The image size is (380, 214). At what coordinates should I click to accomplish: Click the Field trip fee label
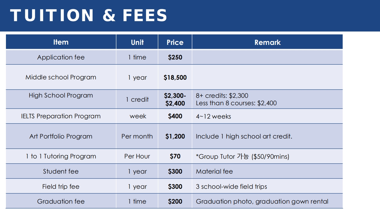[x=61, y=187]
